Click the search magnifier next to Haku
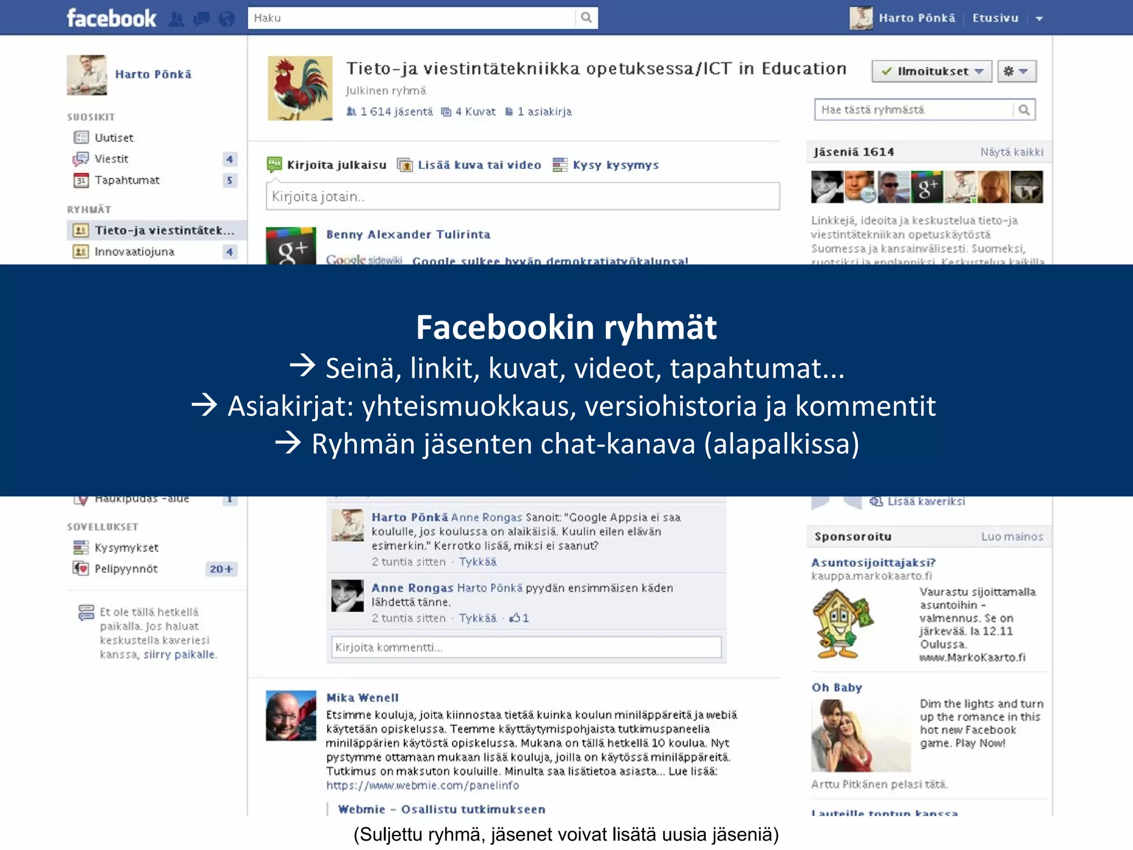The width and height of the screenshot is (1133, 850). pyautogui.click(x=586, y=18)
